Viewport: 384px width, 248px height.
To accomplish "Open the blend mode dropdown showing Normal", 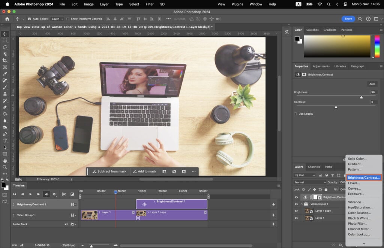I will coord(310,182).
